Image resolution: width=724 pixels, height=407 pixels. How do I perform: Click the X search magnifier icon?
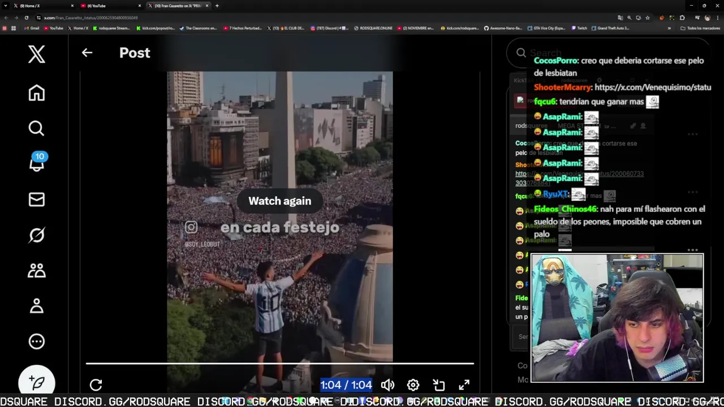click(x=521, y=53)
